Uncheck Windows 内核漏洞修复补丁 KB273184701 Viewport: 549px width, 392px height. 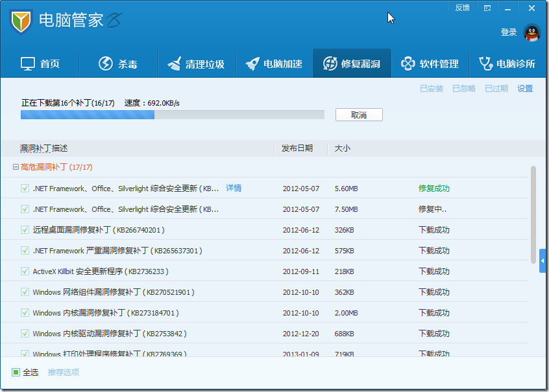pyautogui.click(x=25, y=312)
